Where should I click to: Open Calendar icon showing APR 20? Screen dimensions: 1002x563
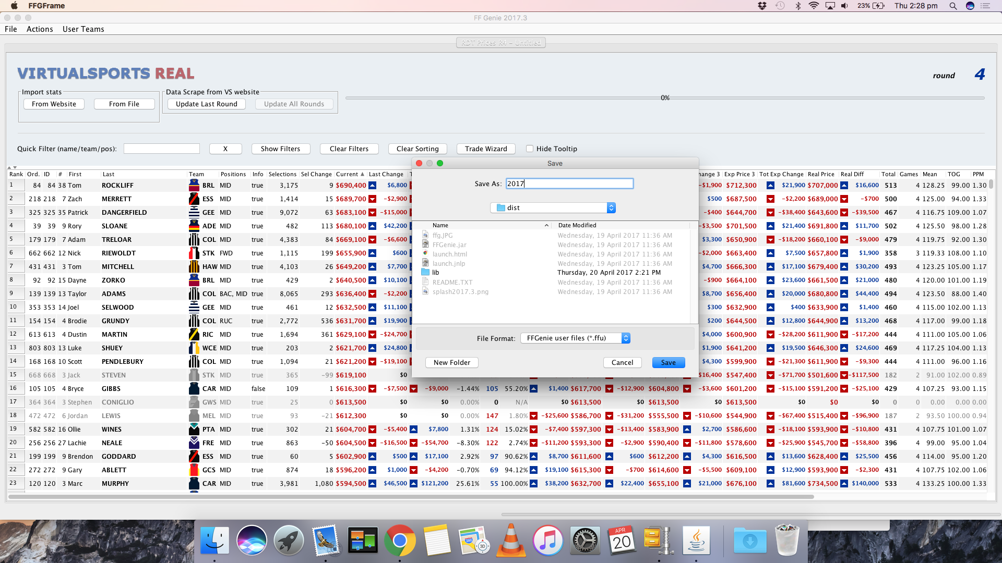tap(622, 540)
